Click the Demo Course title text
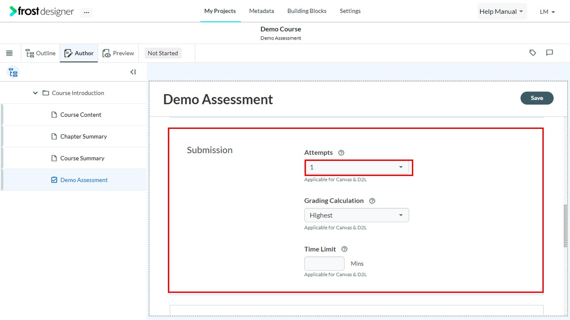 (281, 29)
